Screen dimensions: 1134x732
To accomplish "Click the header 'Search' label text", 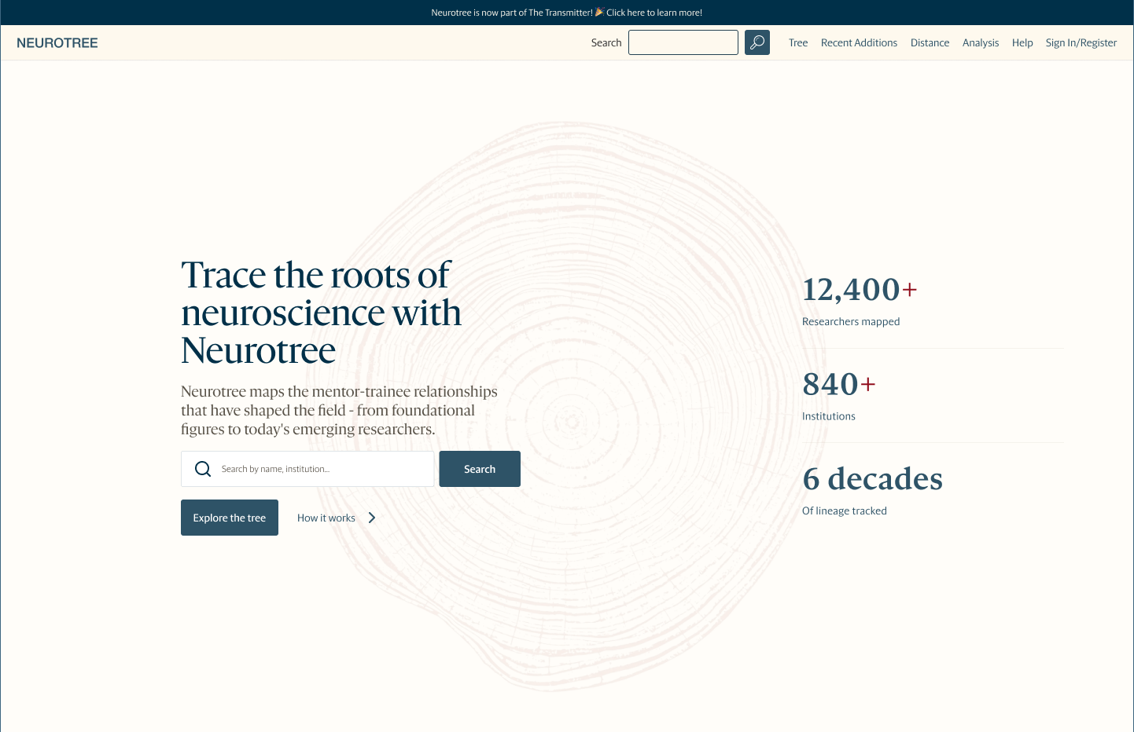I will click(606, 43).
